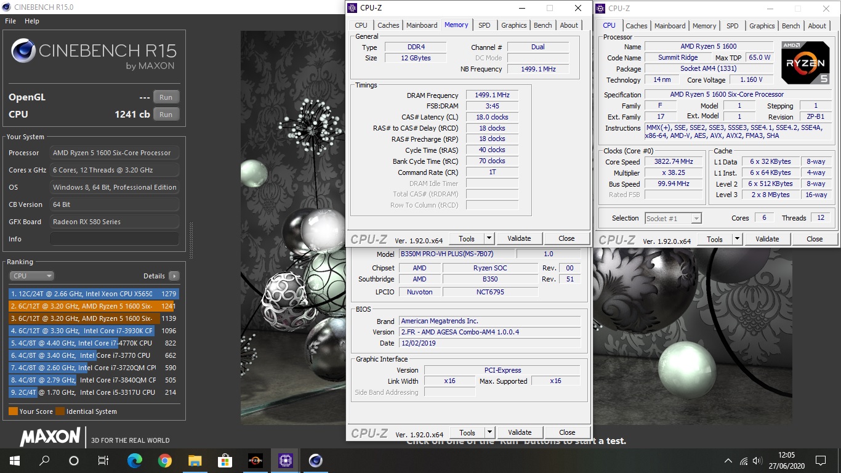The height and width of the screenshot is (473, 841).
Task: Expand ranking Details arrow button
Action: [174, 276]
